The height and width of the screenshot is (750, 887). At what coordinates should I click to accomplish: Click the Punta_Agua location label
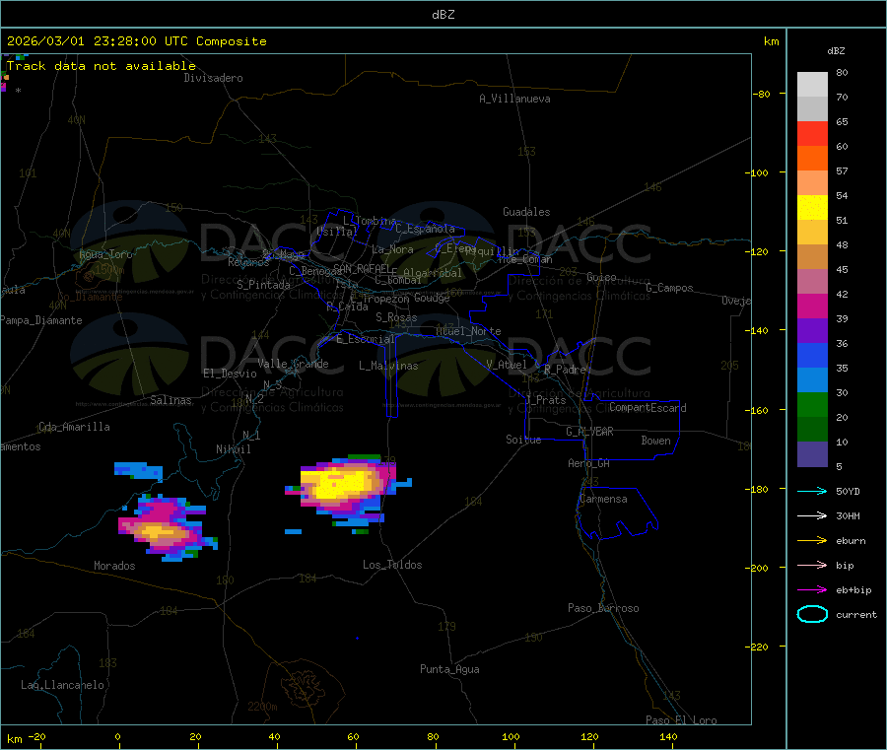(449, 669)
